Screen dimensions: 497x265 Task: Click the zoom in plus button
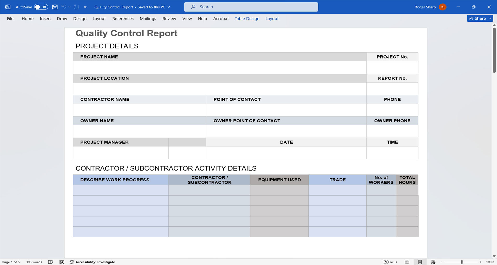coord(481,262)
